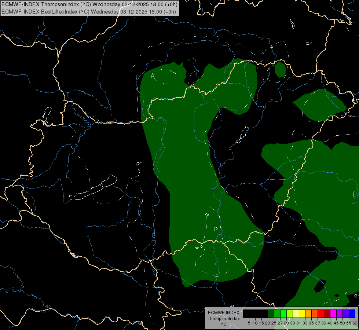Pick the lime 29–30 legend swatch
The width and height of the screenshot is (359, 330).
[290, 313]
